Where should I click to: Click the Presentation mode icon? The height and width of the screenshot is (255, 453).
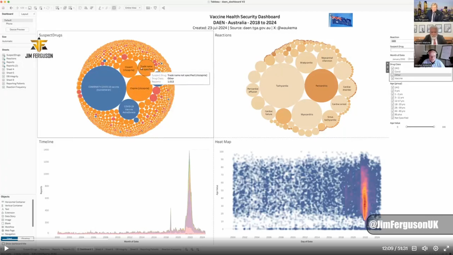tap(155, 8)
